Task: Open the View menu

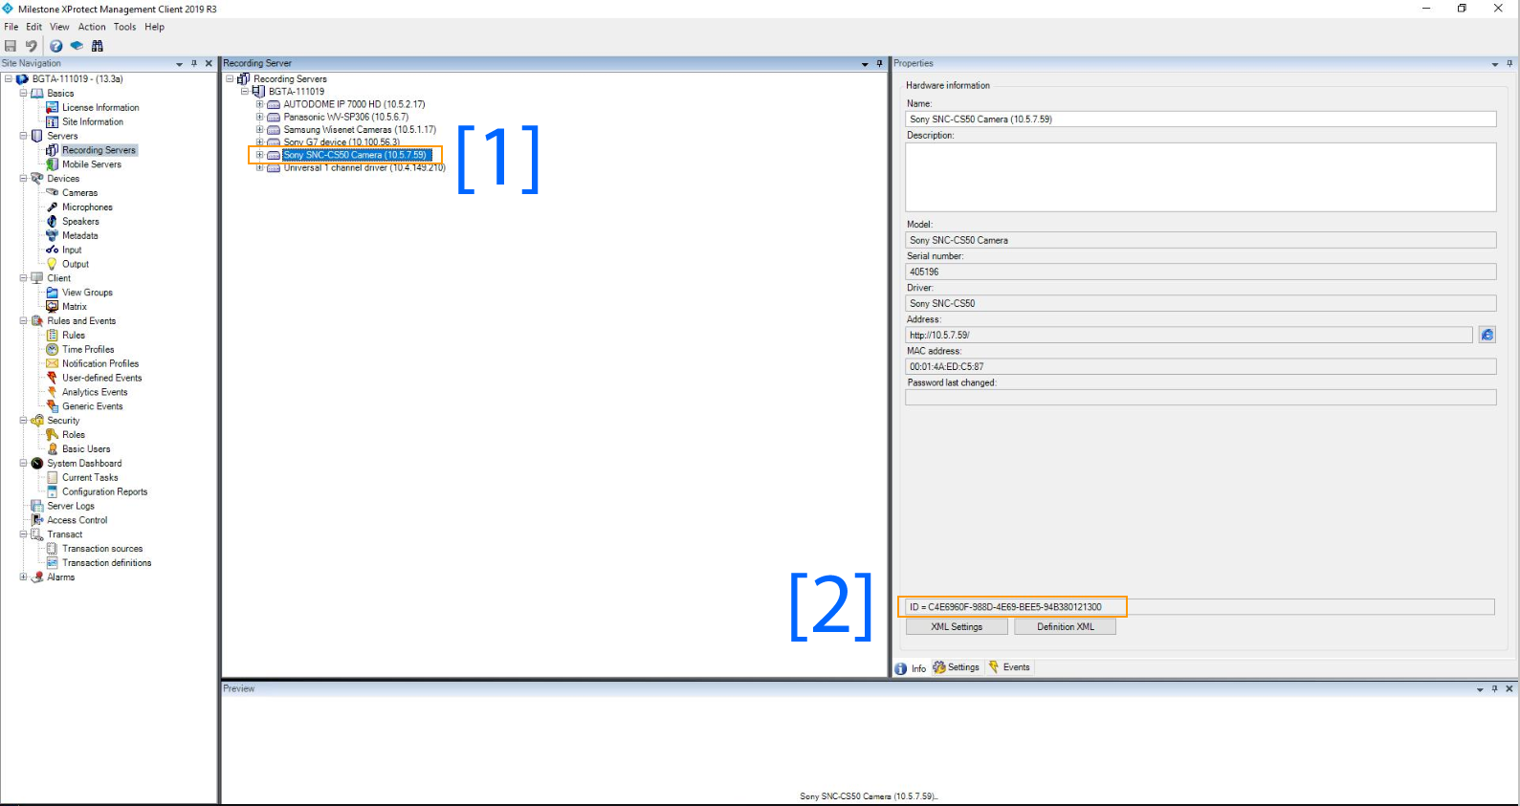Action: pyautogui.click(x=60, y=27)
